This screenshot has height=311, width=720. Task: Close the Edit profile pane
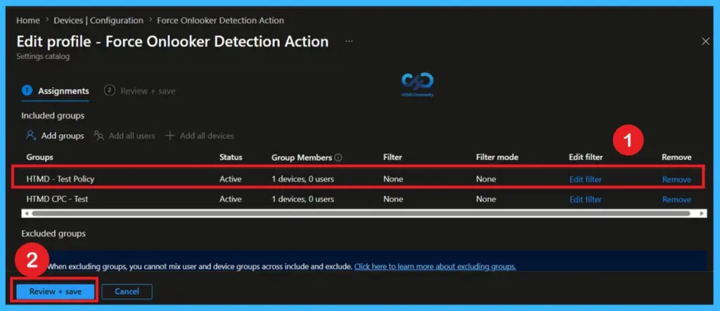705,41
